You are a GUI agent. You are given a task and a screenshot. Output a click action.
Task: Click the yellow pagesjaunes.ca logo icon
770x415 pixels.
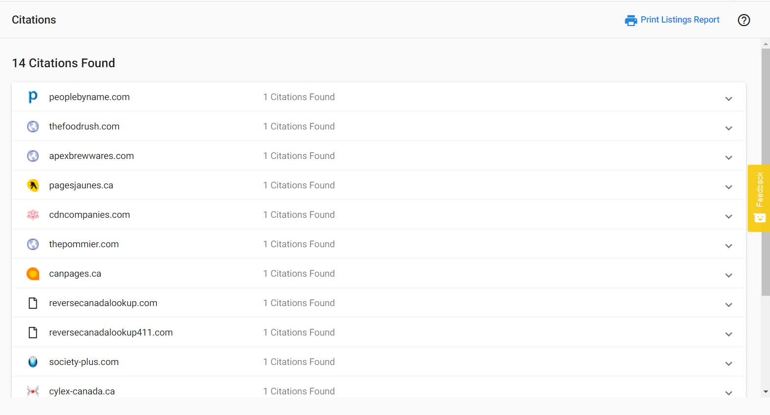tap(33, 185)
